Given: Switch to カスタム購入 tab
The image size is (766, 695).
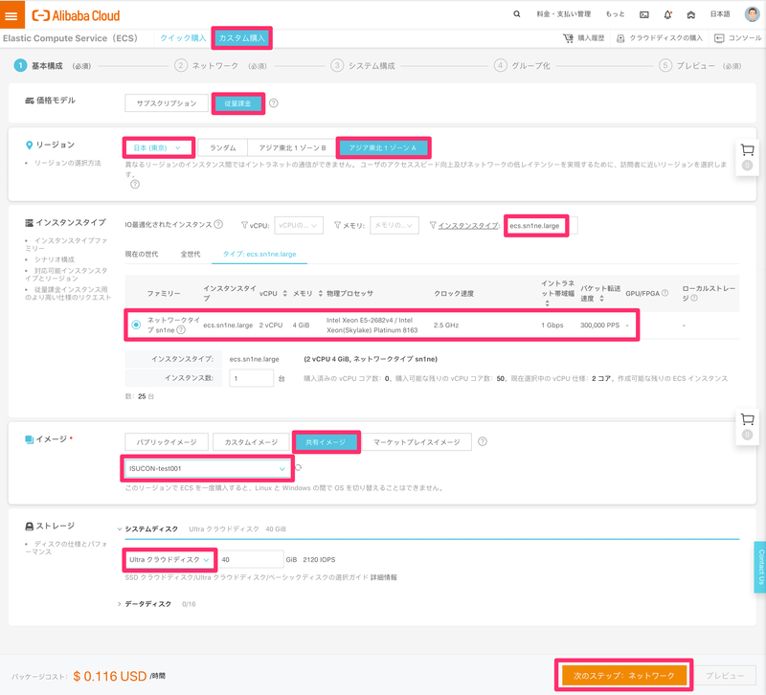Looking at the screenshot, I should pos(242,38).
